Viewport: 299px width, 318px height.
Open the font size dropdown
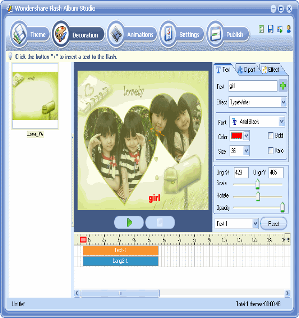pyautogui.click(x=246, y=150)
